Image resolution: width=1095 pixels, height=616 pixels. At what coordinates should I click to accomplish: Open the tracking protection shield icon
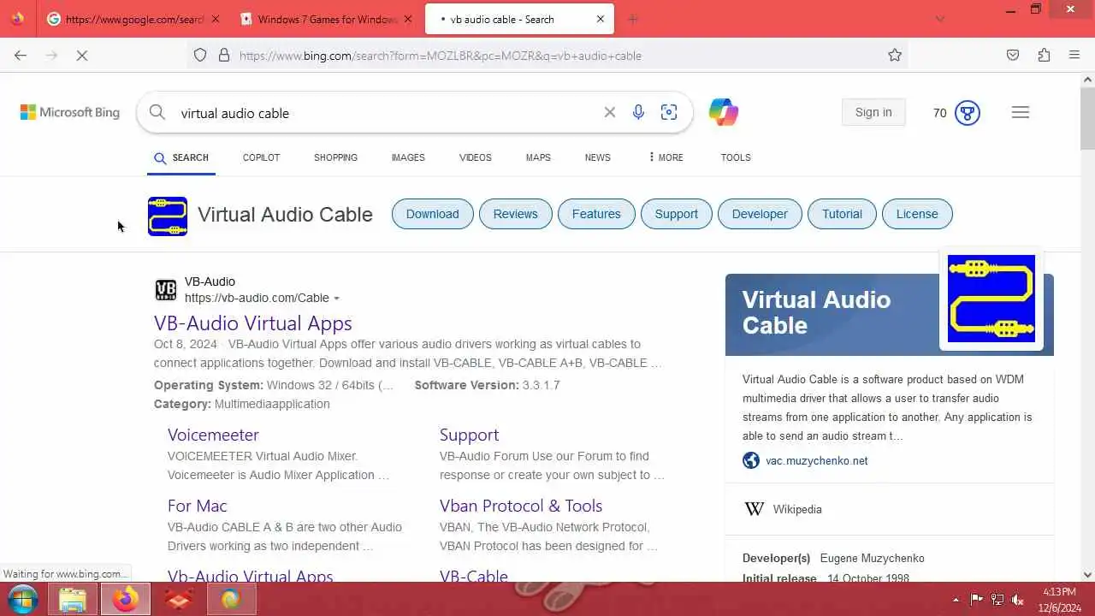pos(200,56)
